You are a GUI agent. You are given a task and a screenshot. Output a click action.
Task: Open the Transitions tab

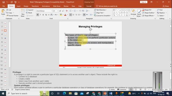tap(35, 6)
